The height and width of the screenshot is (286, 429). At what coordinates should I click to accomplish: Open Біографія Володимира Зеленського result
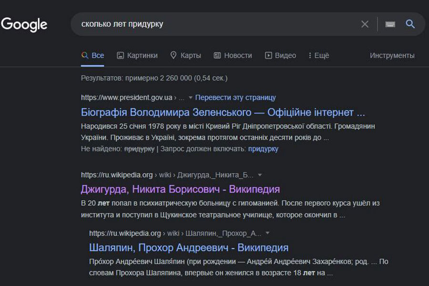(x=223, y=112)
